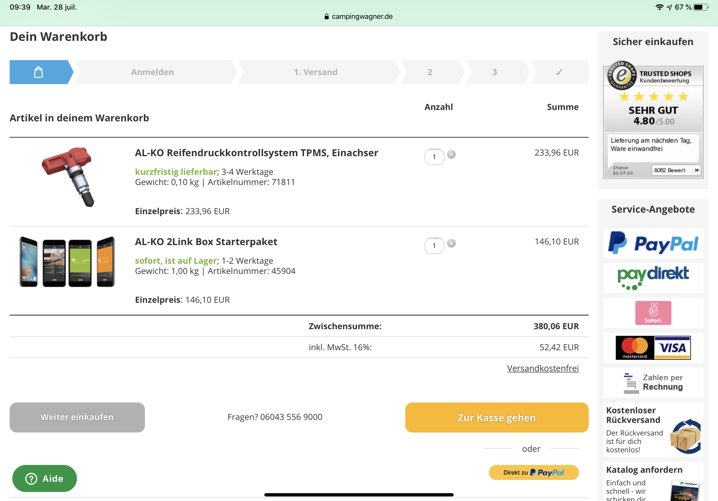The height and width of the screenshot is (501, 718).
Task: Click the Trusted Shops rating badge
Action: tap(653, 103)
